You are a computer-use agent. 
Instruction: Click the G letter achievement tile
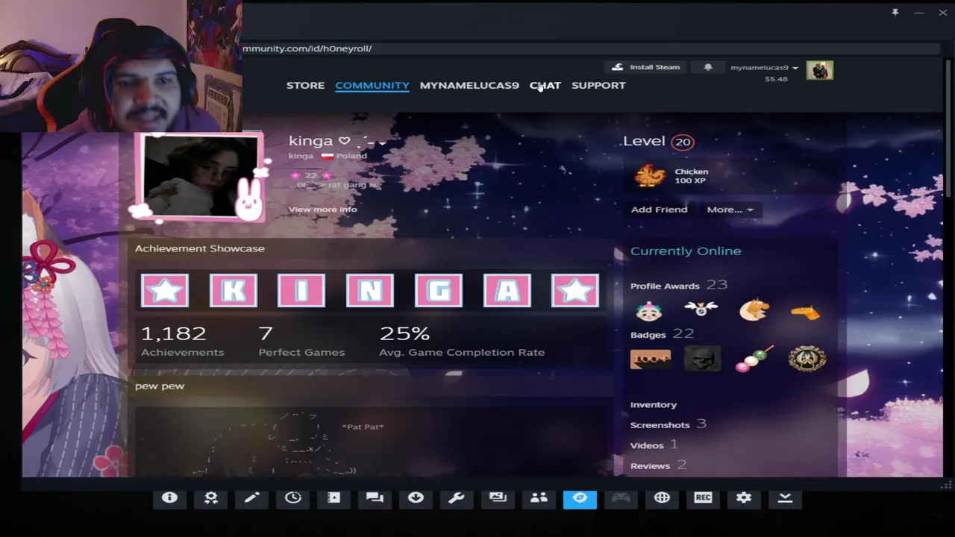point(439,290)
